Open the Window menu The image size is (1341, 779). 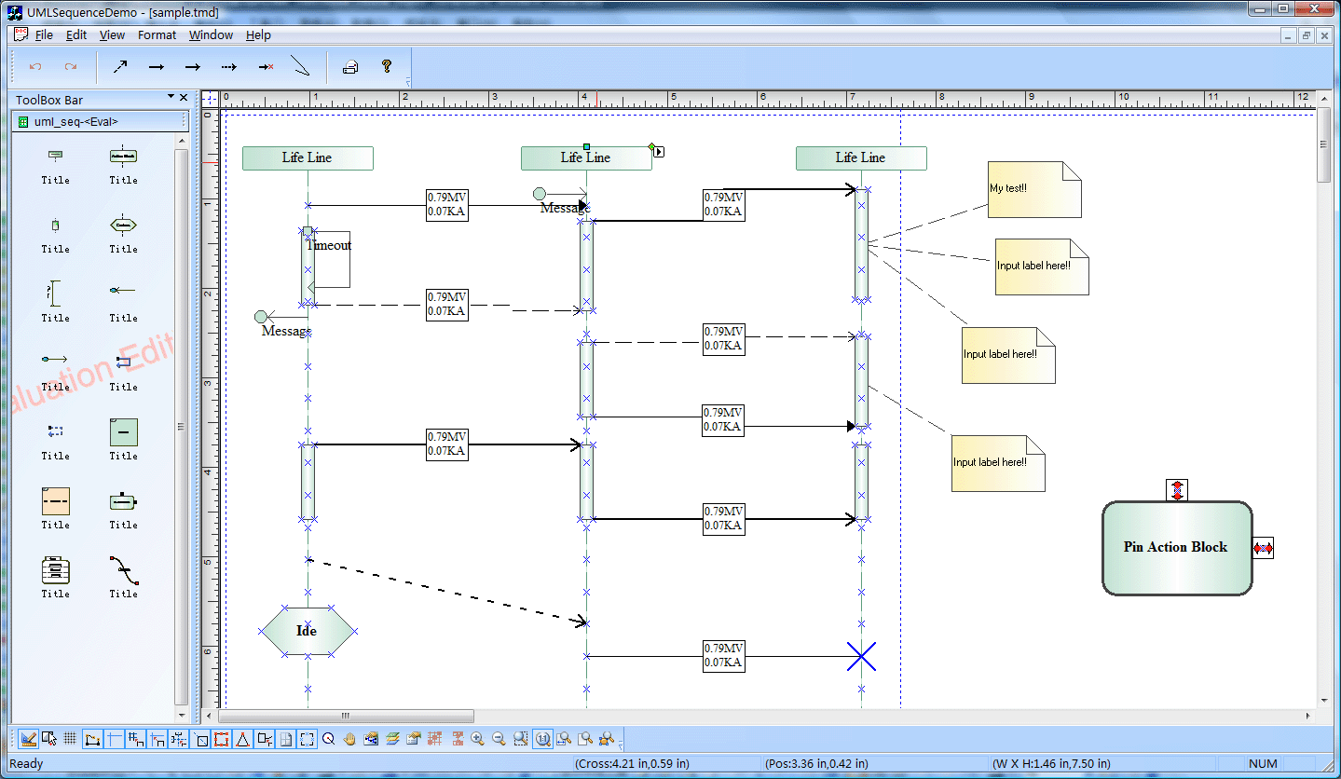[211, 35]
